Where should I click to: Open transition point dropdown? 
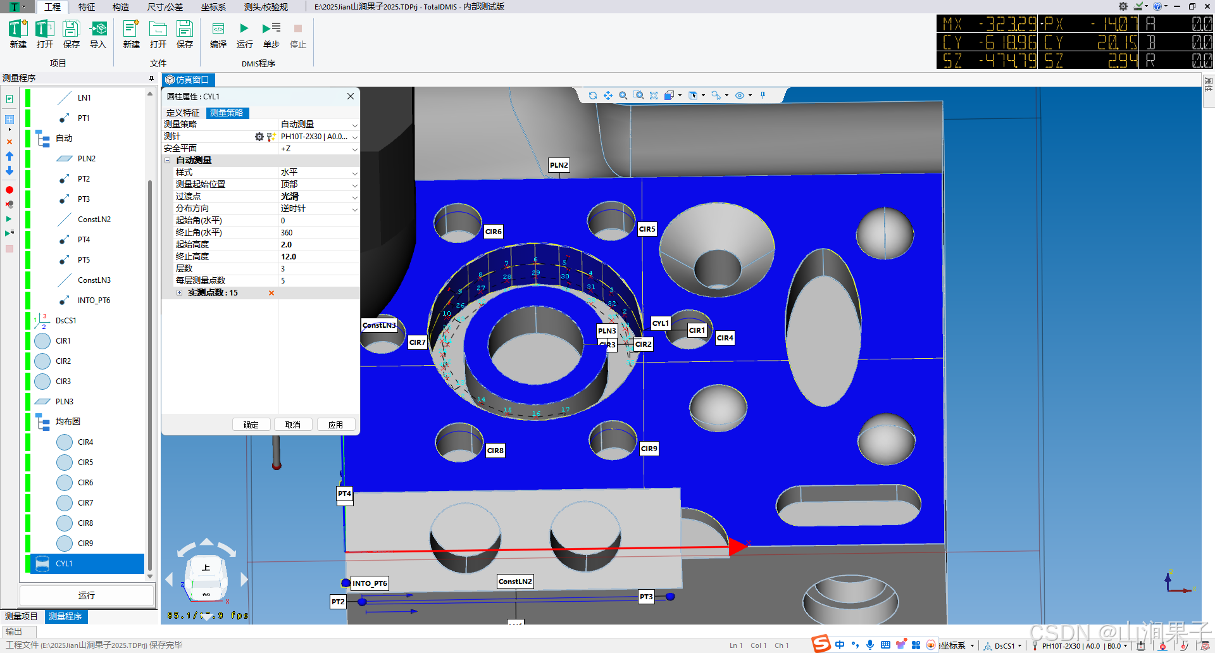pyautogui.click(x=354, y=197)
